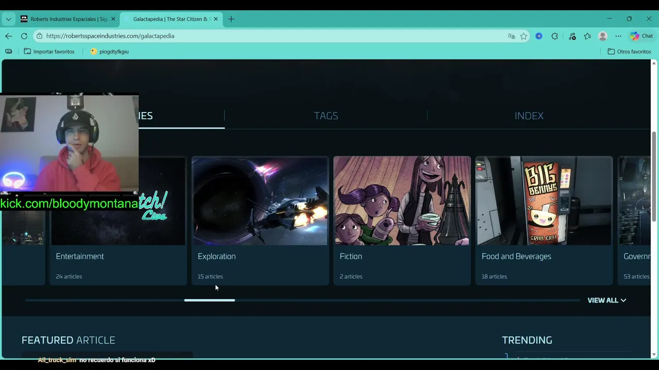Click the Food and Beverages title
The height and width of the screenshot is (370, 659).
(516, 256)
